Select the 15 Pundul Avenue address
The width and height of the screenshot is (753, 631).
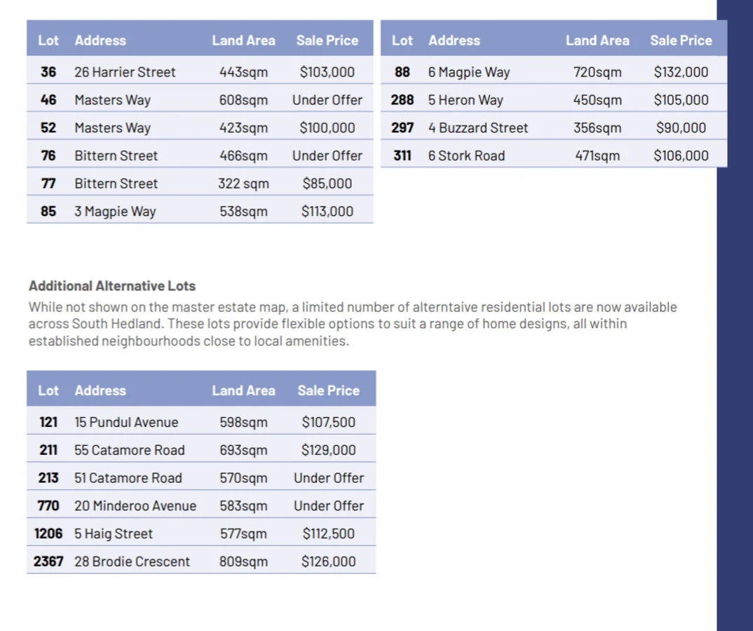coord(126,422)
